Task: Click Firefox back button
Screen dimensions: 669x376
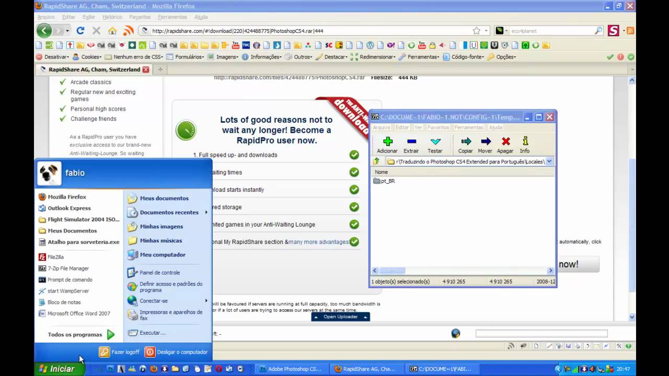Action: (45, 31)
